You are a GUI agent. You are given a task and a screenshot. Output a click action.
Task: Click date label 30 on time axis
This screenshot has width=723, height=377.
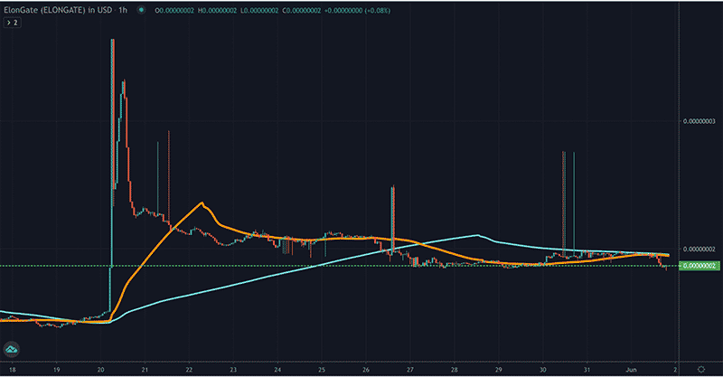(x=543, y=370)
